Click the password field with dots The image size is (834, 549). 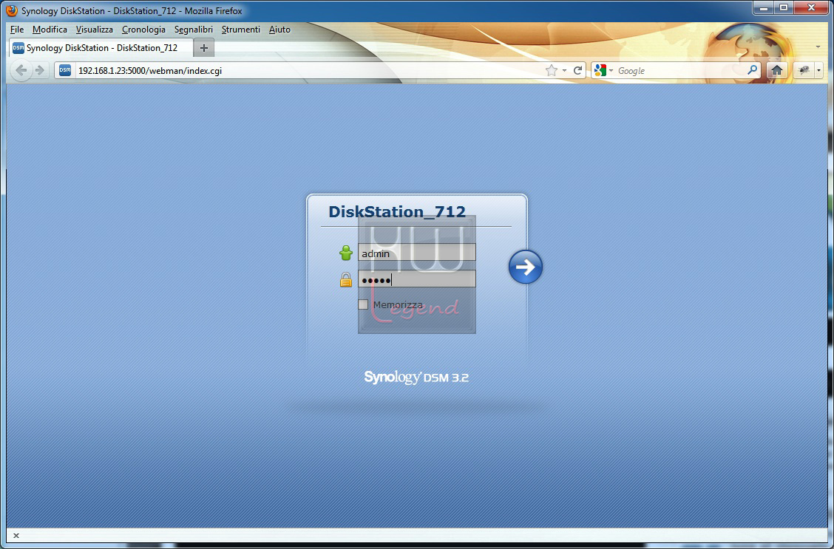(x=416, y=279)
